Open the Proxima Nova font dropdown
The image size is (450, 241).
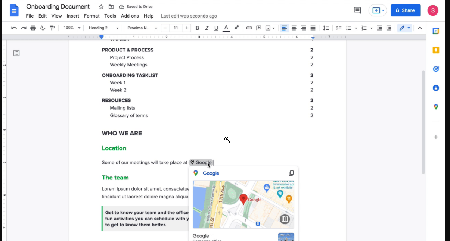coord(142,28)
